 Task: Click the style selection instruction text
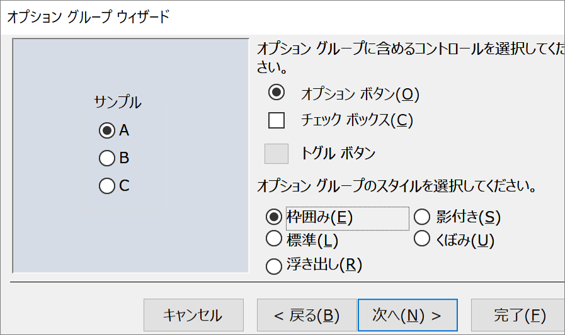pyautogui.click(x=396, y=186)
